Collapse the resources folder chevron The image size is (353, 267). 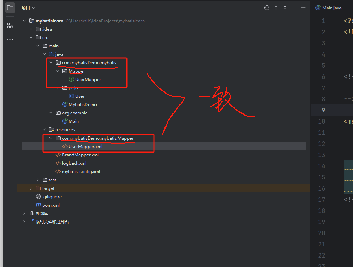pos(44,129)
